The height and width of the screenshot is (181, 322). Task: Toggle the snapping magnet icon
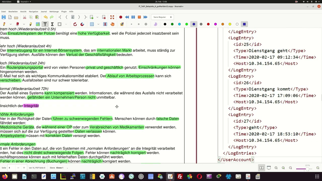(x=82, y=24)
